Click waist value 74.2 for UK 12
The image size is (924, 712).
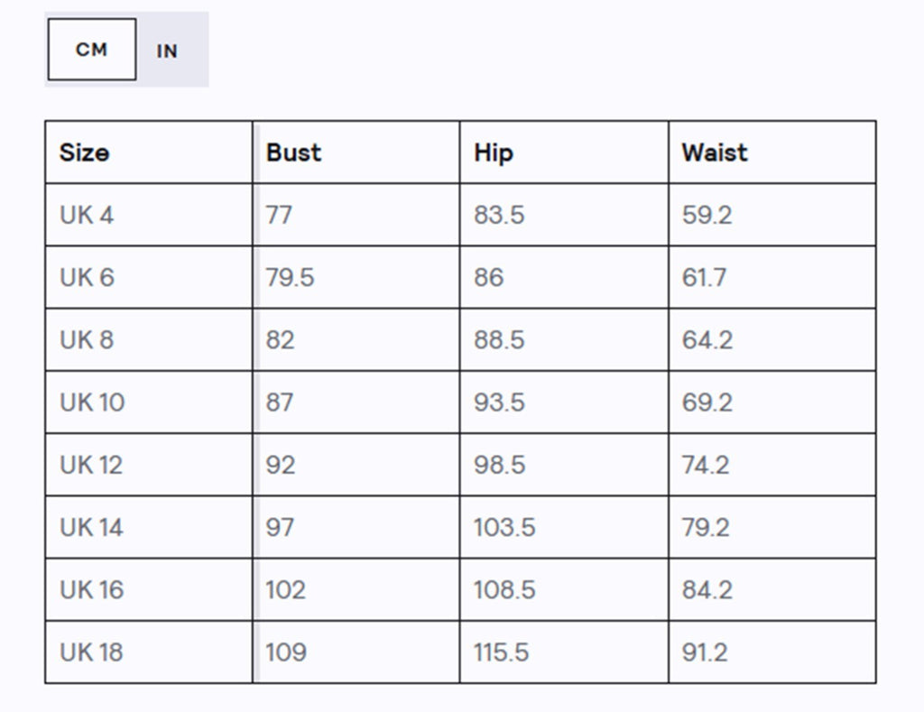707,465
